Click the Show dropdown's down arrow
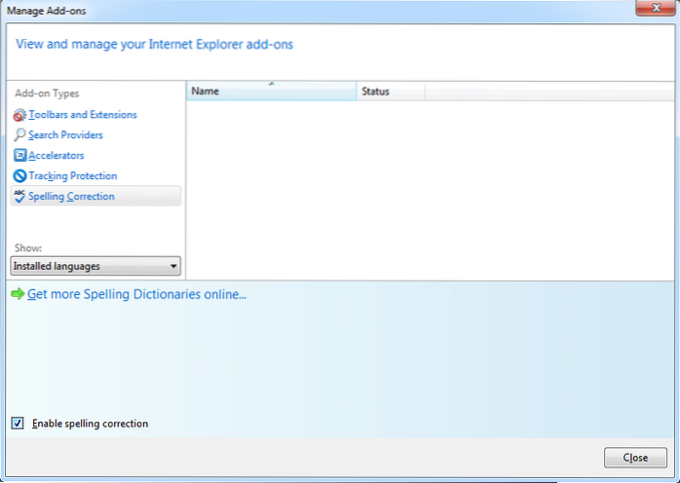 [173, 266]
